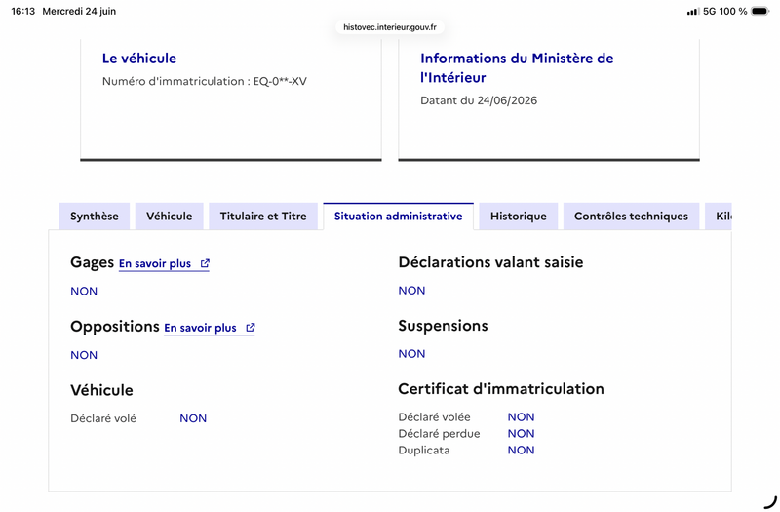Click external link icon next to Gages
780x512 pixels.
[205, 263]
